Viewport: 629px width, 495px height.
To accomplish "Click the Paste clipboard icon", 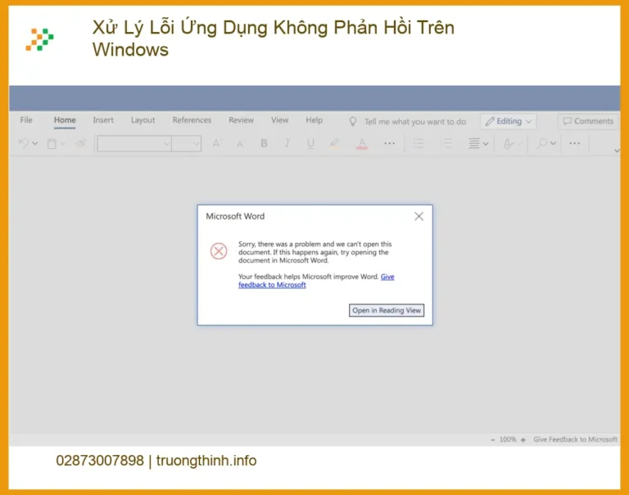I will point(52,143).
